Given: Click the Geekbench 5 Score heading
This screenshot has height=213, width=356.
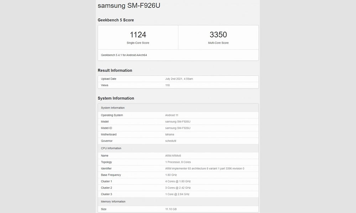Looking at the screenshot, I should [x=116, y=20].
